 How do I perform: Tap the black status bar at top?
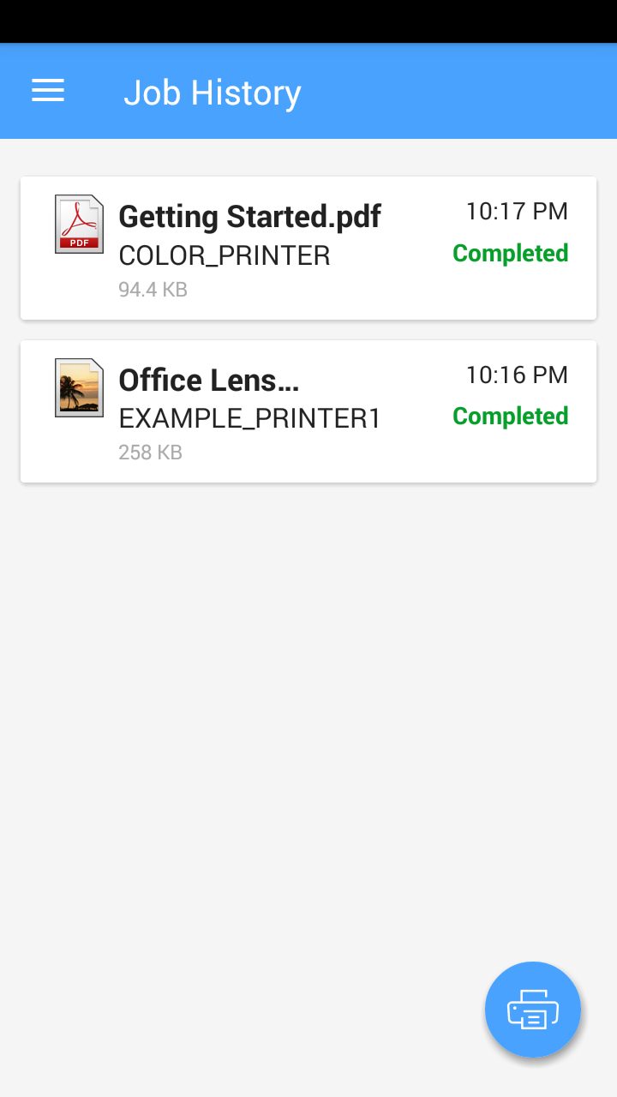click(308, 21)
